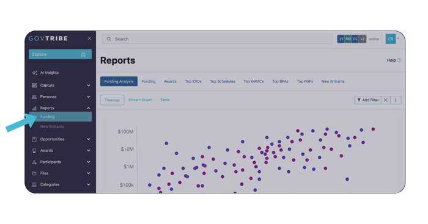Click the Capture sidebar icon
Image resolution: width=428 pixels, height=224 pixels.
(34, 85)
